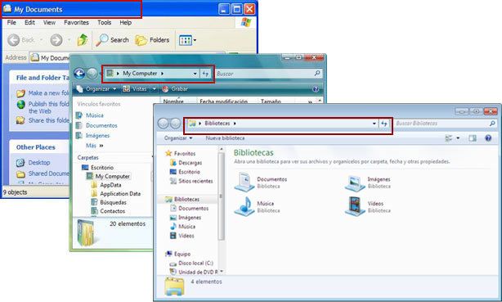Open the Help menu in My Documents window

click(x=126, y=22)
